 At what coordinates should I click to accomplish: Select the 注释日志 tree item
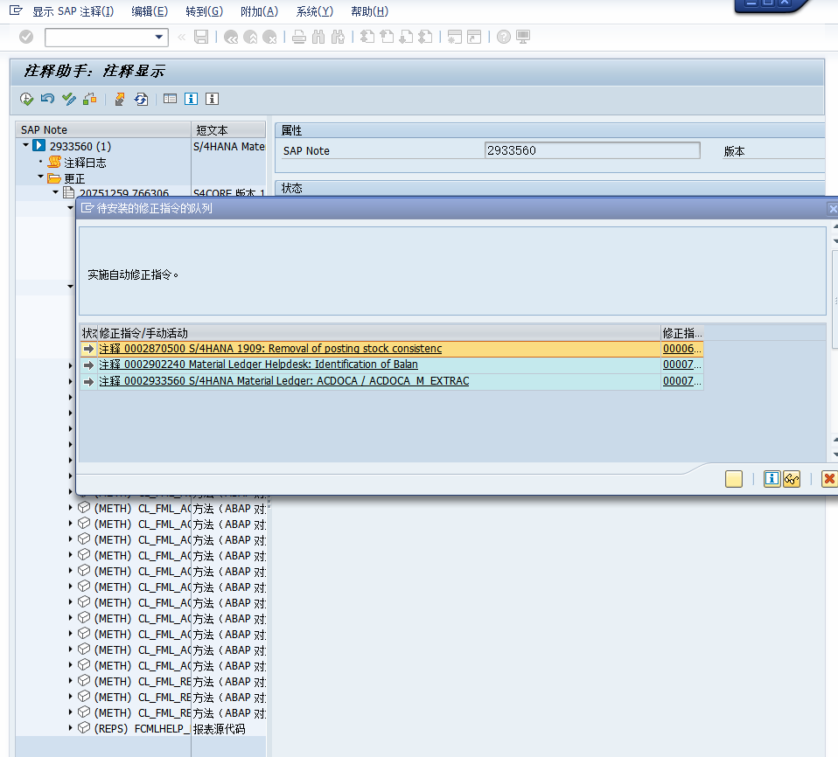click(x=85, y=163)
